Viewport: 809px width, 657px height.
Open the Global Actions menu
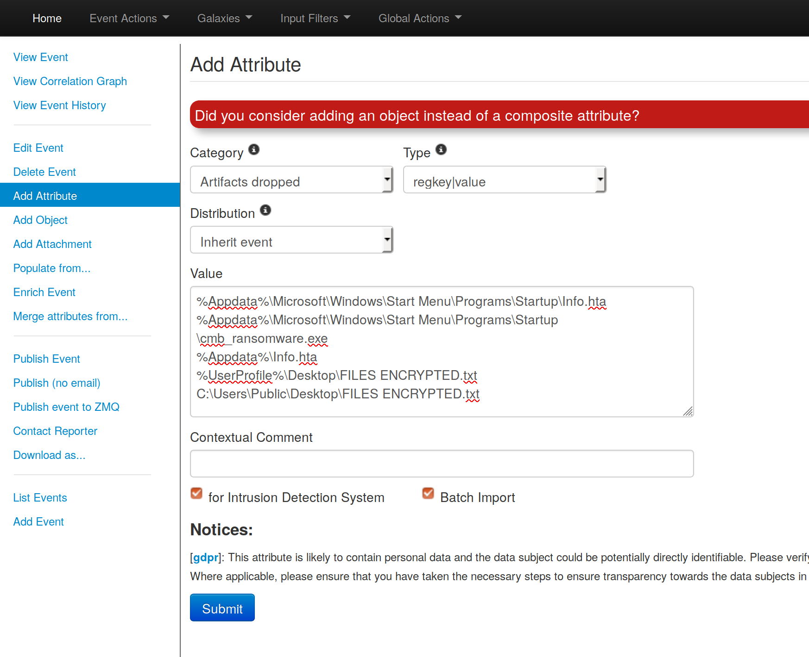(420, 19)
